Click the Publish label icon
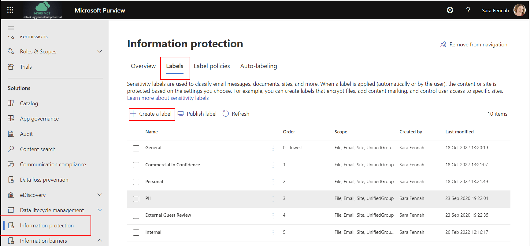The image size is (530, 246). [181, 114]
